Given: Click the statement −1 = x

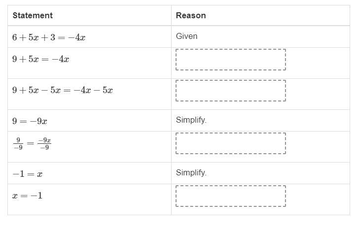Looking at the screenshot, I should pyautogui.click(x=27, y=174).
